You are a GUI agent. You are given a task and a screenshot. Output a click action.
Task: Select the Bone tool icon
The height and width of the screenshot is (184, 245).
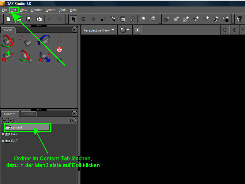(132, 19)
